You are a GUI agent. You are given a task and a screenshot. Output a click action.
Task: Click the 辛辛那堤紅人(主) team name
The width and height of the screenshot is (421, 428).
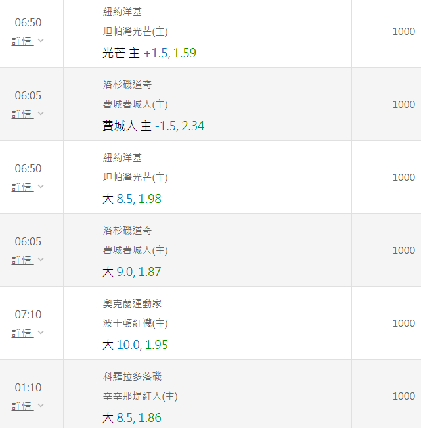click(x=140, y=397)
